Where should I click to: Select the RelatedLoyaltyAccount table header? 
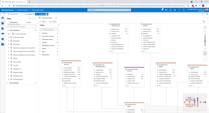pos(71,64)
